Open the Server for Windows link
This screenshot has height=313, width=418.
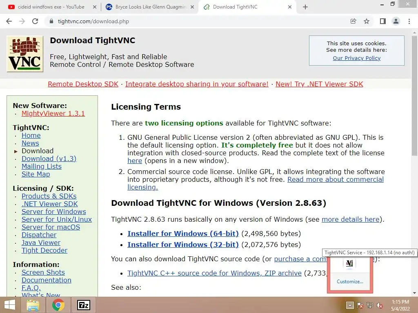[53, 212]
